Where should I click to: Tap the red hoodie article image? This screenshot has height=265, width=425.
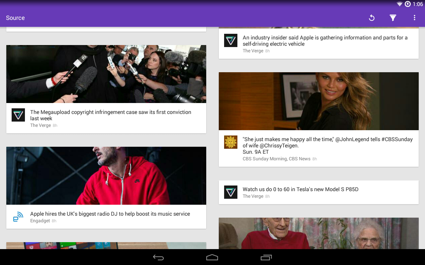click(x=106, y=176)
